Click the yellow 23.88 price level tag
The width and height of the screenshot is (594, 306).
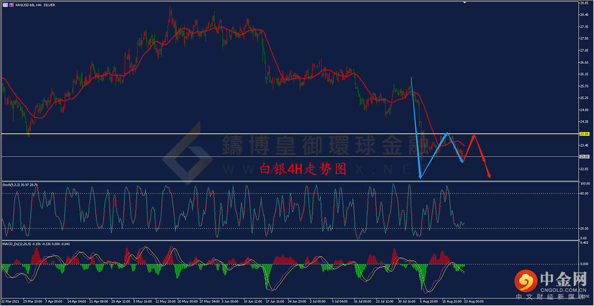(584, 134)
